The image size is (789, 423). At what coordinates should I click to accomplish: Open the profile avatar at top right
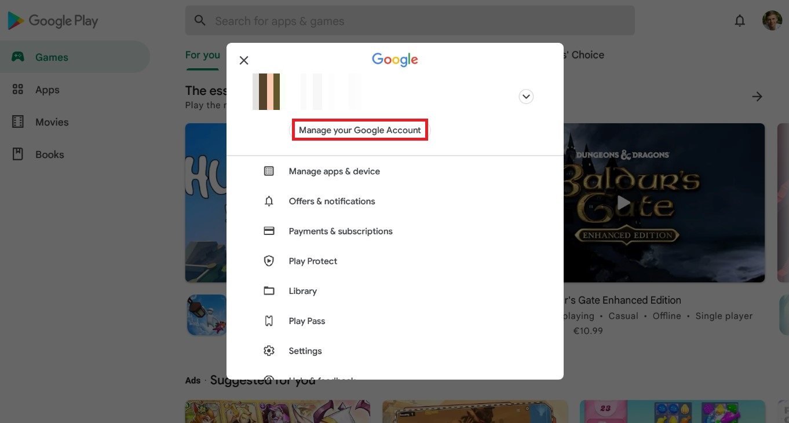(772, 21)
